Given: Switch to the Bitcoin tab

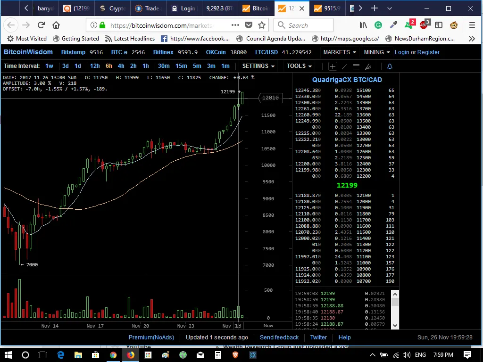Looking at the screenshot, I should (256, 8).
